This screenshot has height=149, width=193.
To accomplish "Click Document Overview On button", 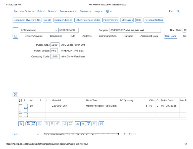I will (x=27, y=20).
